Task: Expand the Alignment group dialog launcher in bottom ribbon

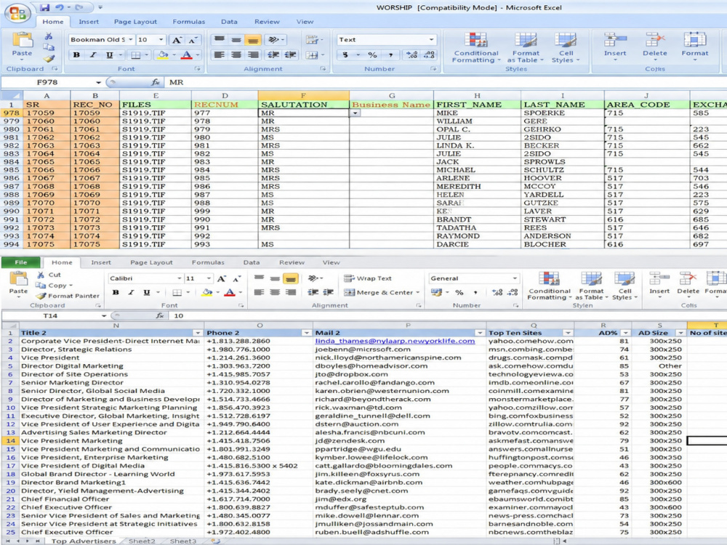Action: pyautogui.click(x=419, y=305)
